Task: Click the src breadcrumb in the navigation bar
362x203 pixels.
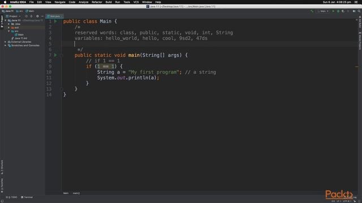Action: (x=19, y=11)
